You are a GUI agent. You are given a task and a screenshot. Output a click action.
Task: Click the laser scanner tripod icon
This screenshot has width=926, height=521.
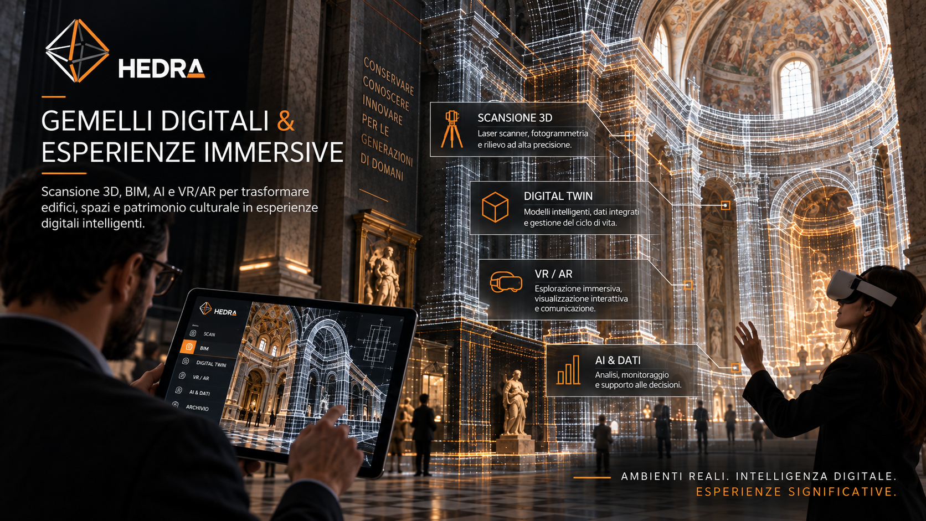tap(452, 129)
